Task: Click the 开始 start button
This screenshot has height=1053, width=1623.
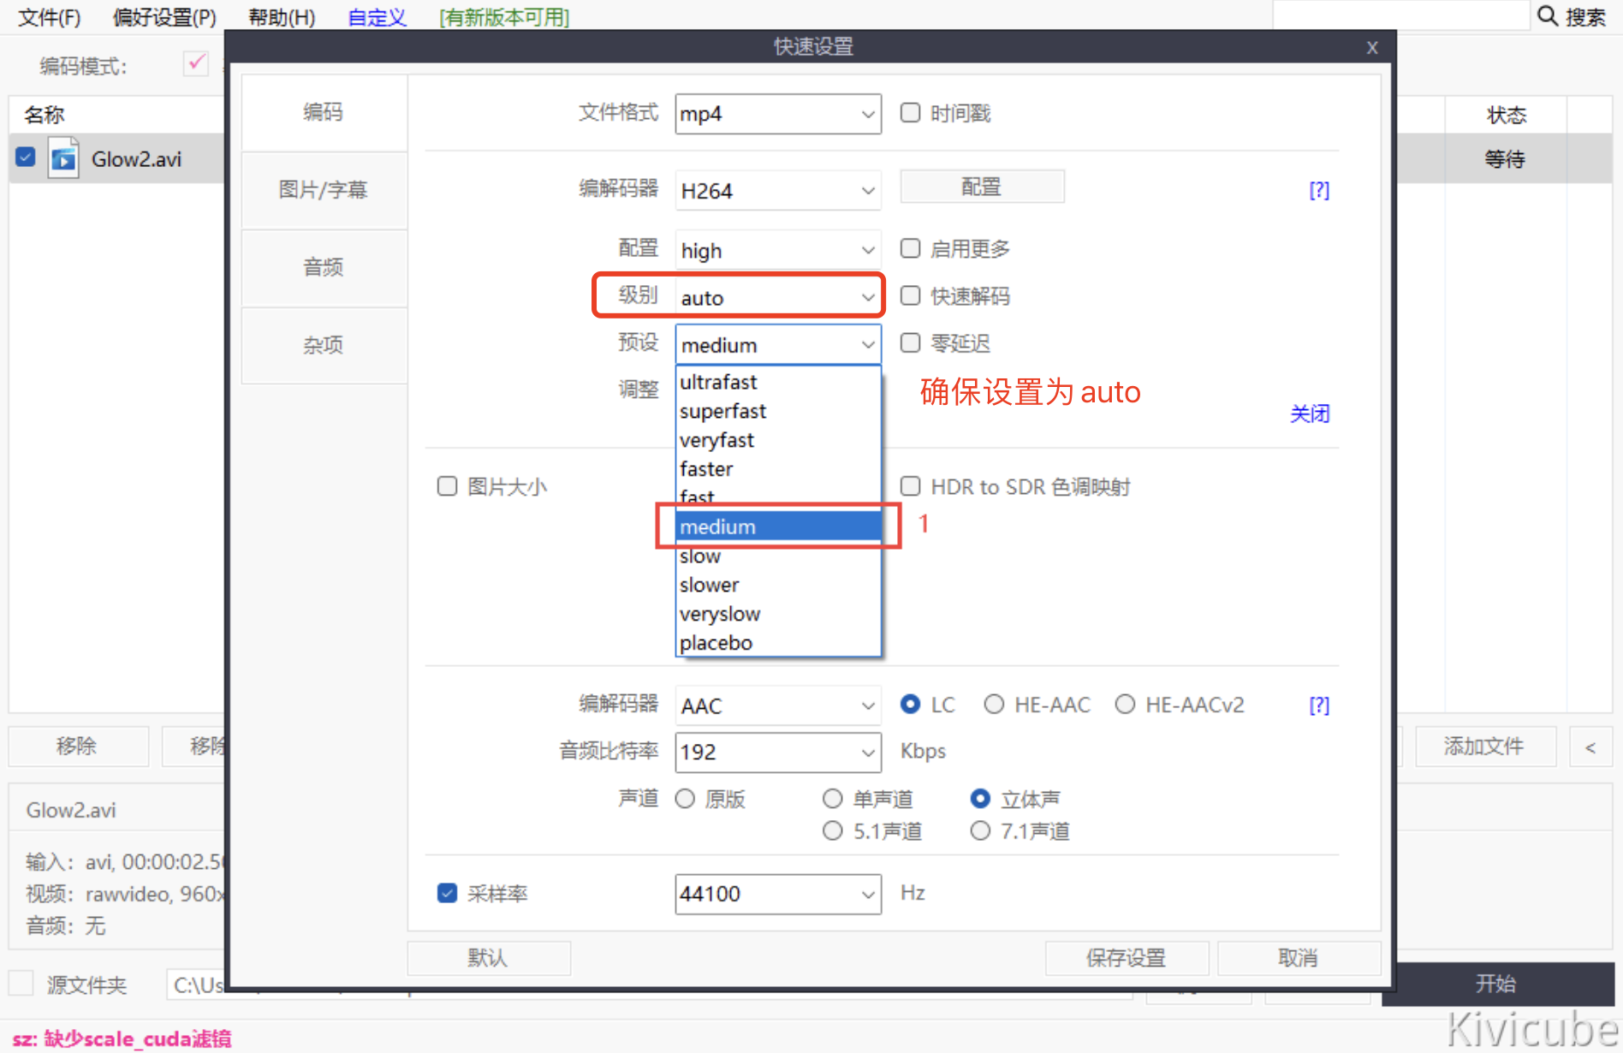Action: click(1495, 984)
